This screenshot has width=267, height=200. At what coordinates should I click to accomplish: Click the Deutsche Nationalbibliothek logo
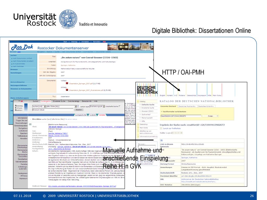tap(147, 90)
